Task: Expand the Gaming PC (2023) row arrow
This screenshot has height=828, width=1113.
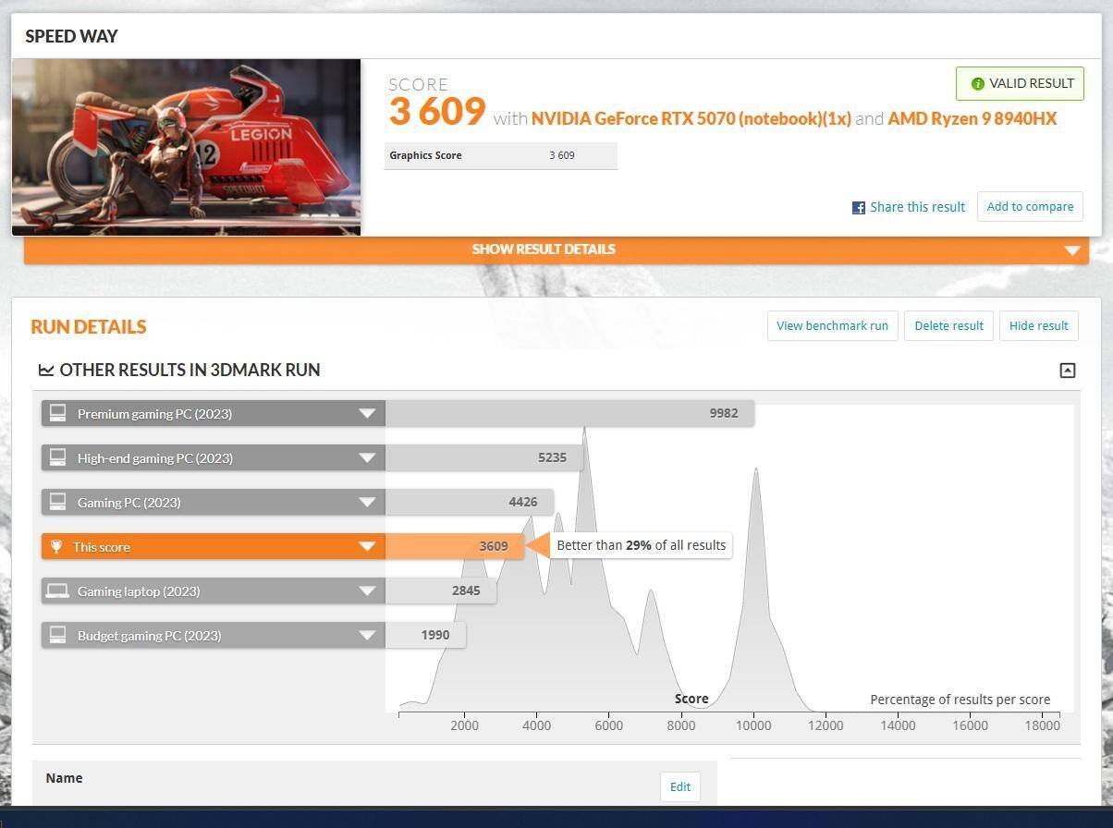Action: click(367, 503)
